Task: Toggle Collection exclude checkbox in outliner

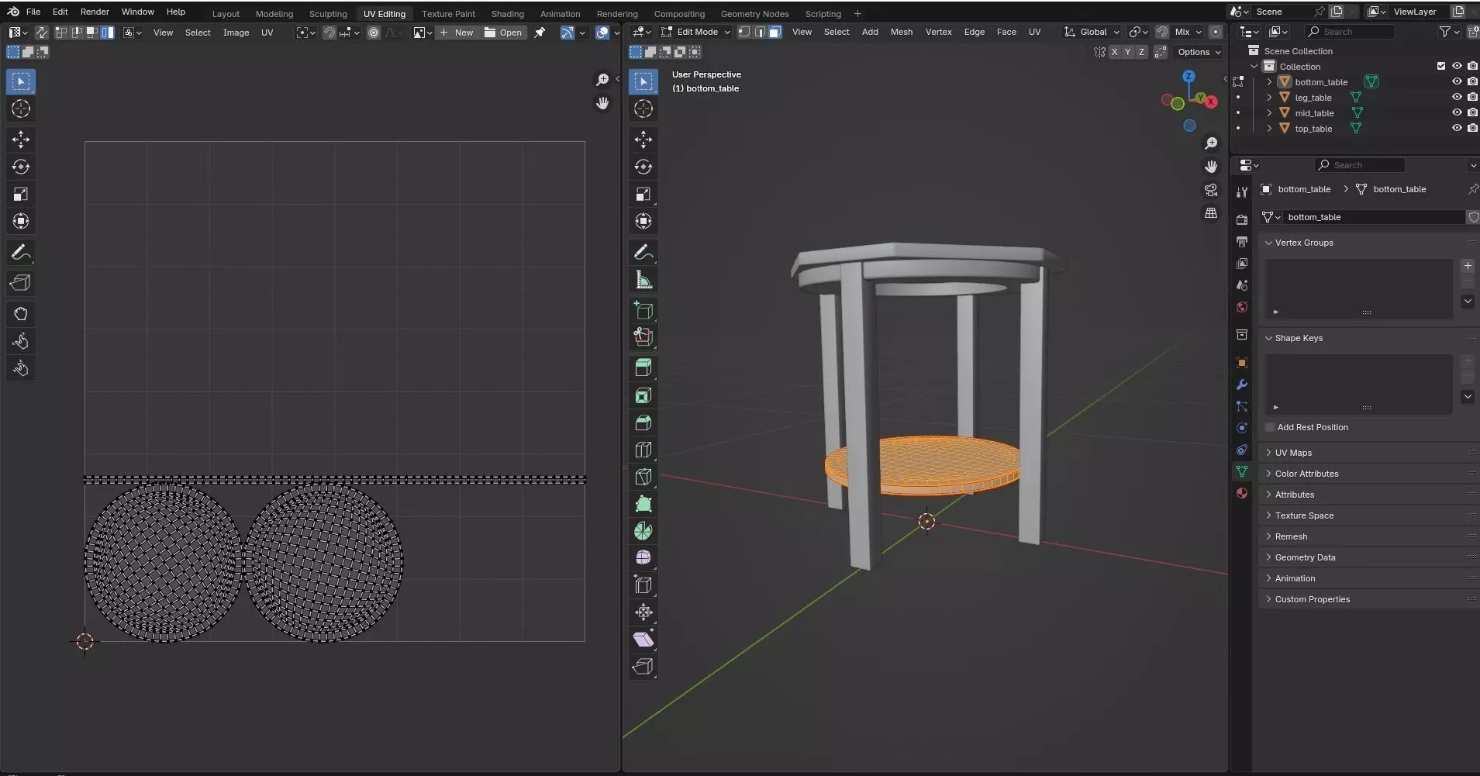Action: click(x=1441, y=66)
